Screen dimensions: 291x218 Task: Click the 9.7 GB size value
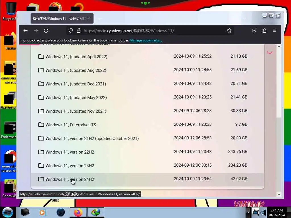[241, 124]
